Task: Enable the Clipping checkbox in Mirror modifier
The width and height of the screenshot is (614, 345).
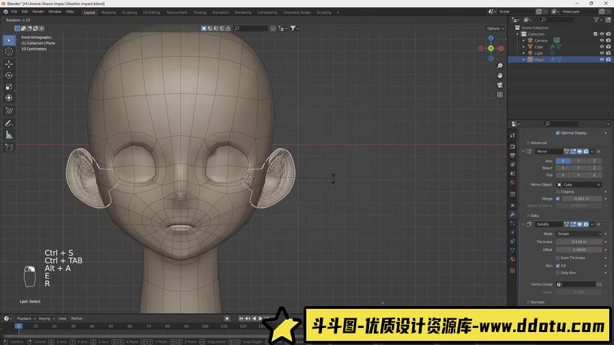Action: click(557, 192)
